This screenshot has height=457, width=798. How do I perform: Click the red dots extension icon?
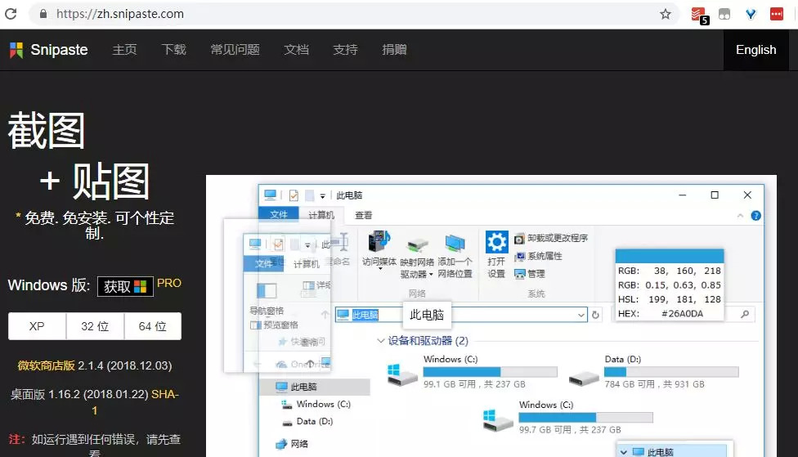[x=777, y=14]
